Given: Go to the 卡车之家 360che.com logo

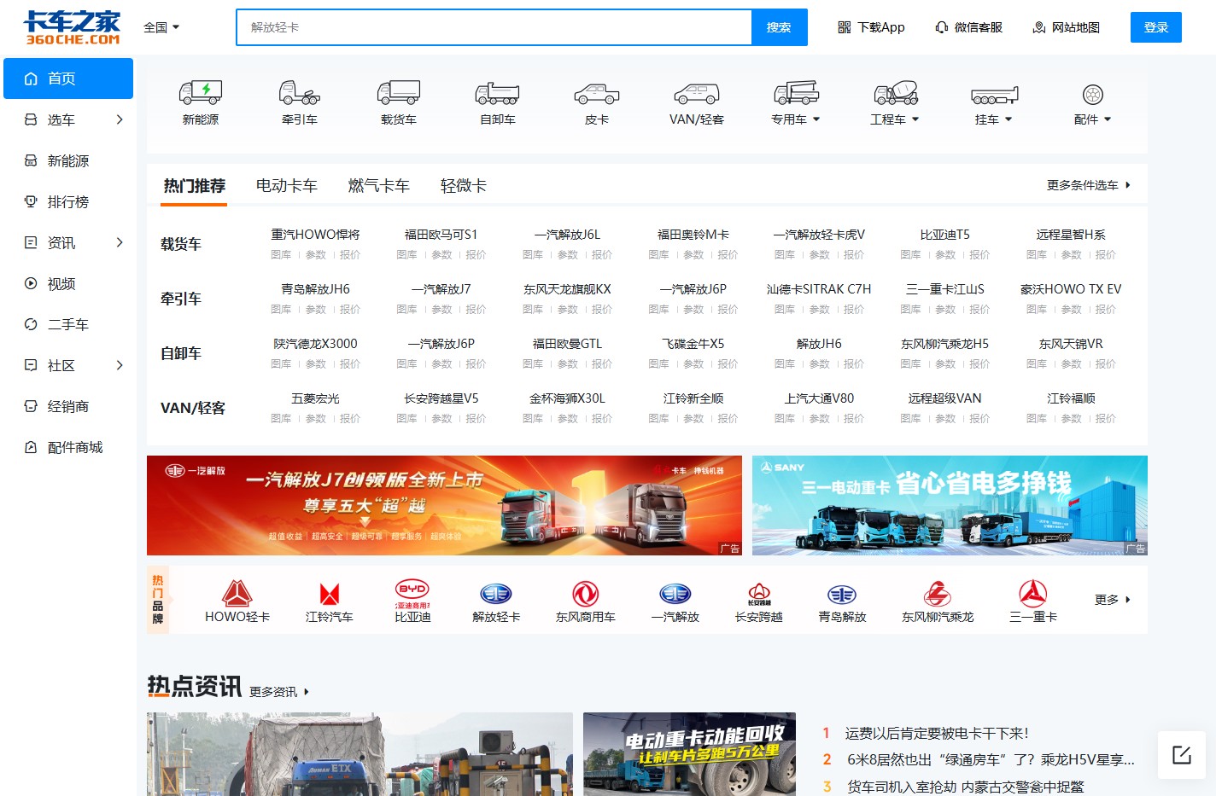Looking at the screenshot, I should pos(73,27).
